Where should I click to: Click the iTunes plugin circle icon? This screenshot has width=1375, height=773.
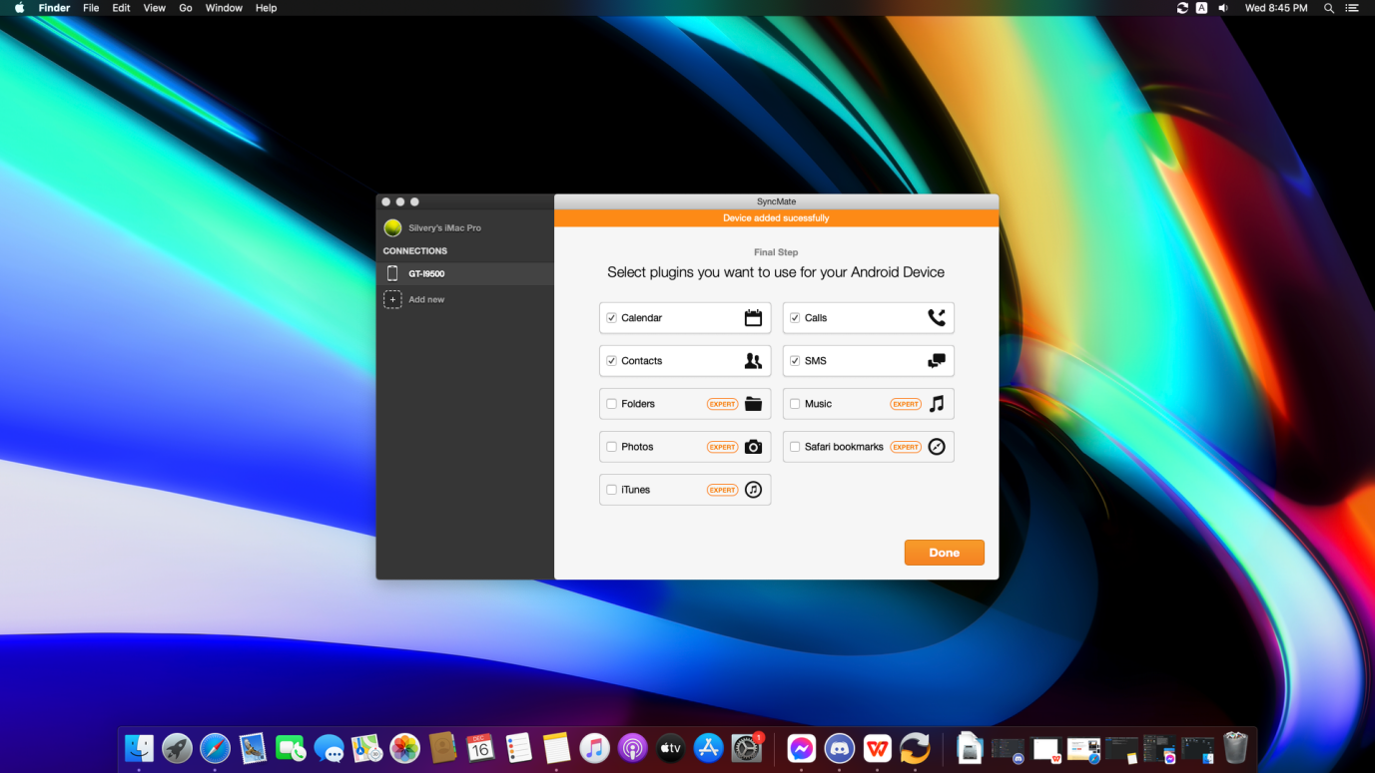click(x=753, y=490)
